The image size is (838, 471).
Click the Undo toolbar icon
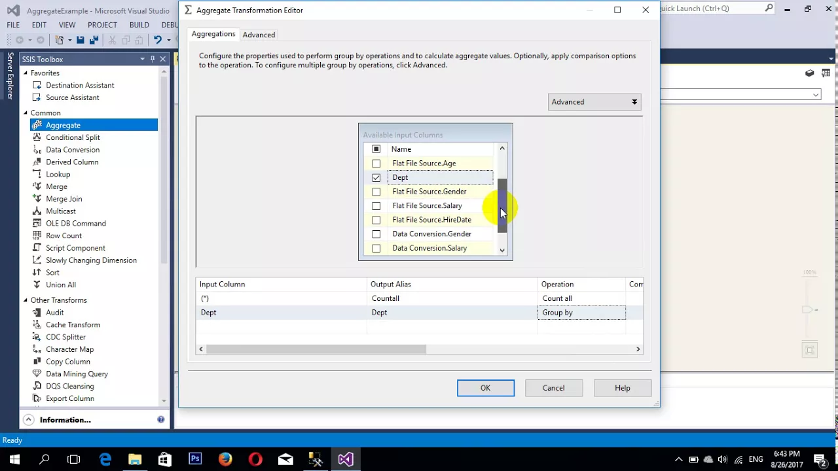pyautogui.click(x=157, y=41)
